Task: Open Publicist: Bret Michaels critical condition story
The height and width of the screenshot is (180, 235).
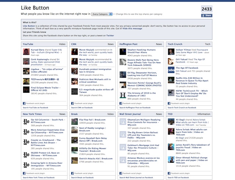Action: (x=95, y=80)
